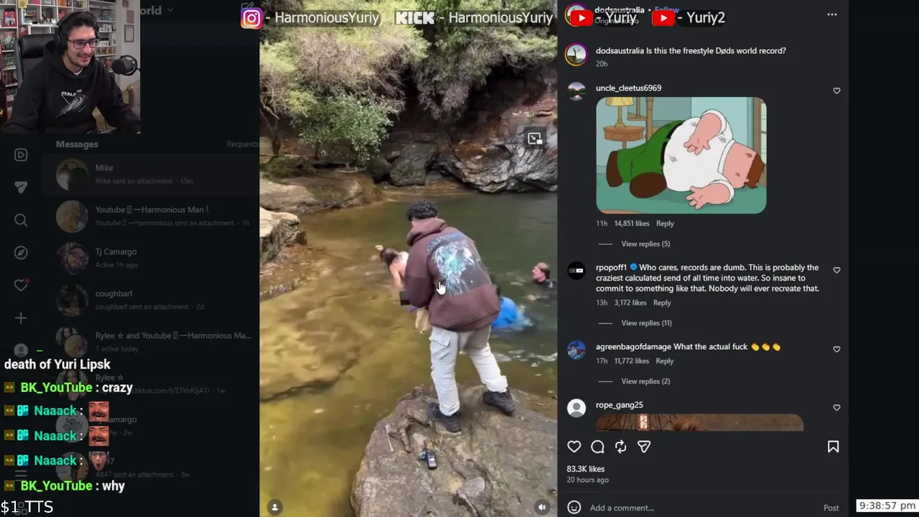The image size is (919, 517).
Task: Open three-dot more options menu
Action: tap(832, 14)
